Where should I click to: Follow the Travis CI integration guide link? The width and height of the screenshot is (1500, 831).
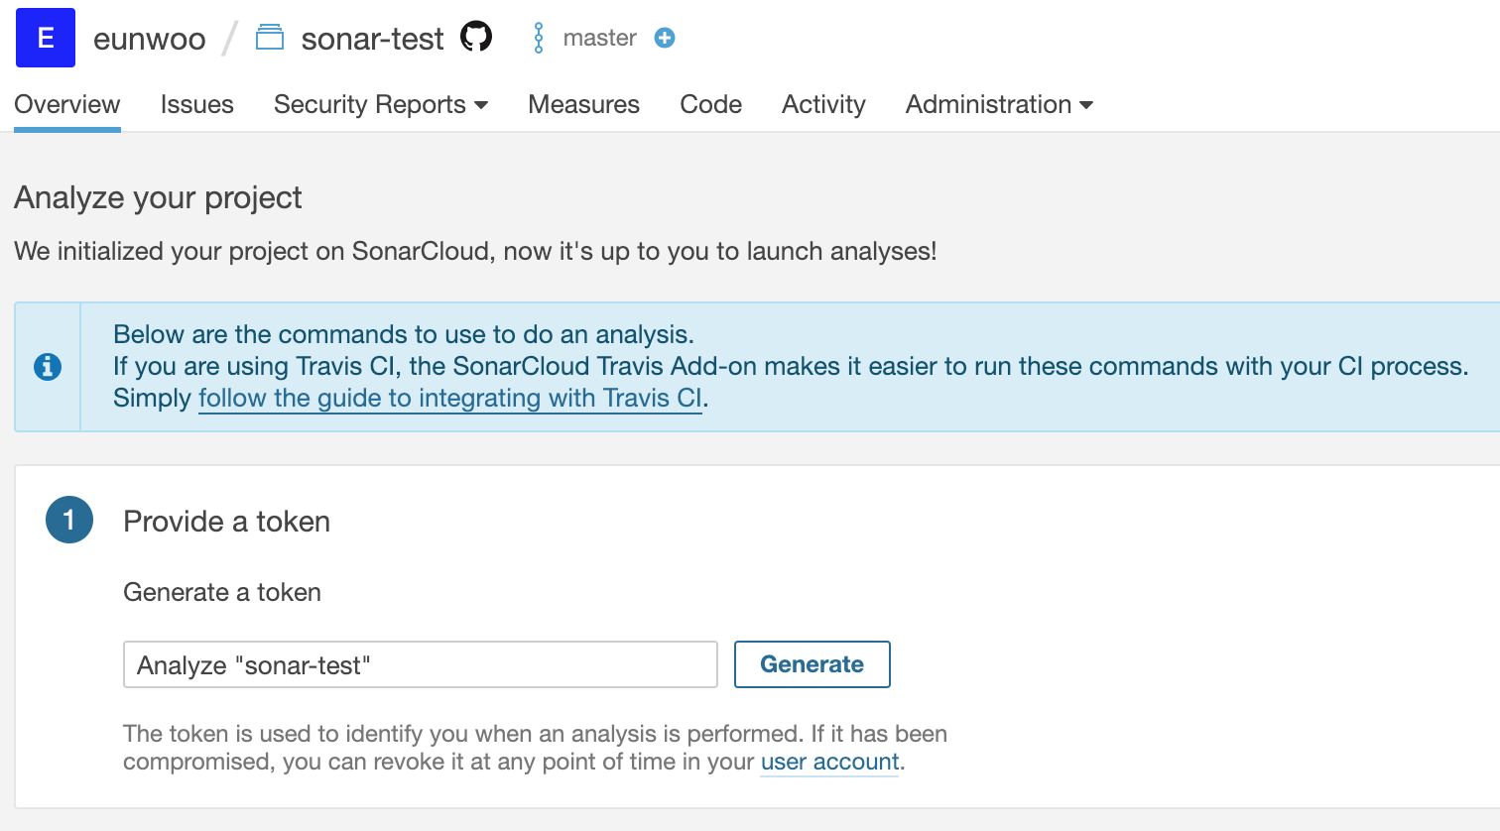coord(450,398)
